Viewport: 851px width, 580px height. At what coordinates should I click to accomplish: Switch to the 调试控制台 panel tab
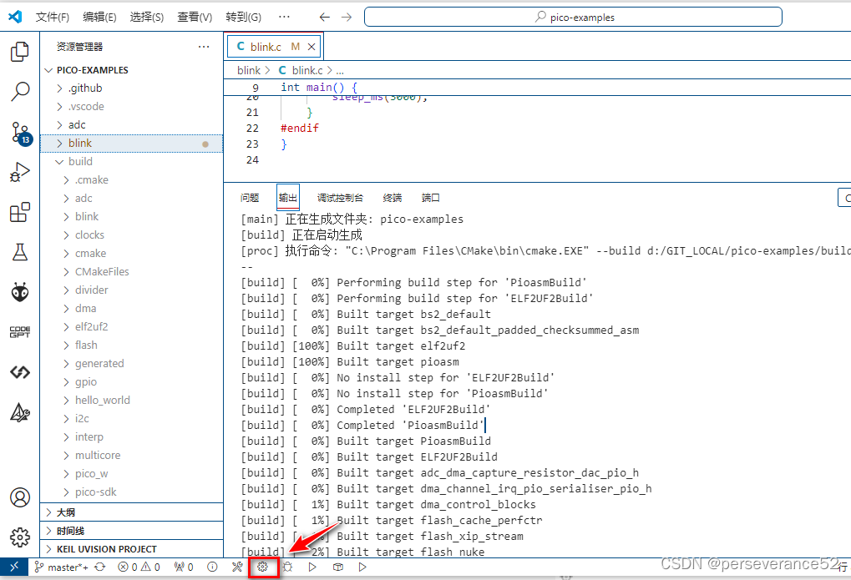(340, 198)
